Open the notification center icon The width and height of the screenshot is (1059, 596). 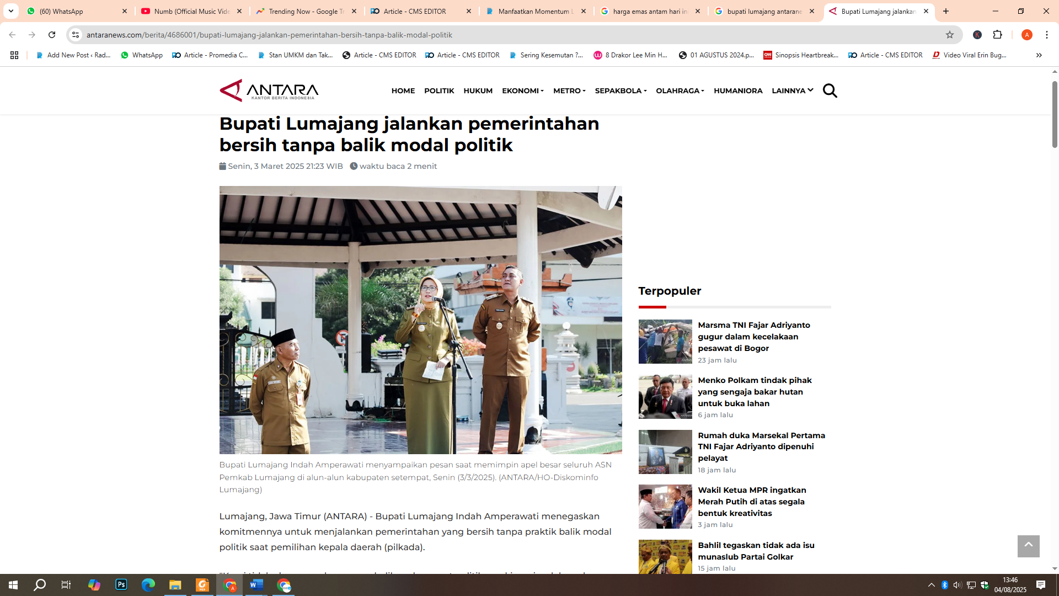pos(1041,585)
